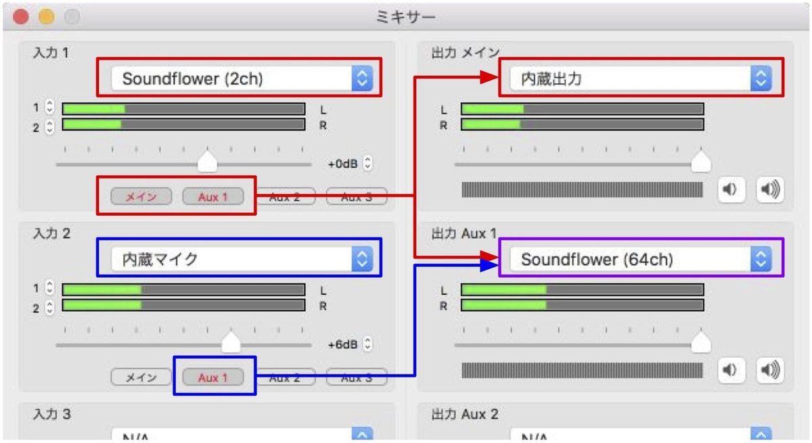Click the 出力 メイン loud speaker icon

769,190
